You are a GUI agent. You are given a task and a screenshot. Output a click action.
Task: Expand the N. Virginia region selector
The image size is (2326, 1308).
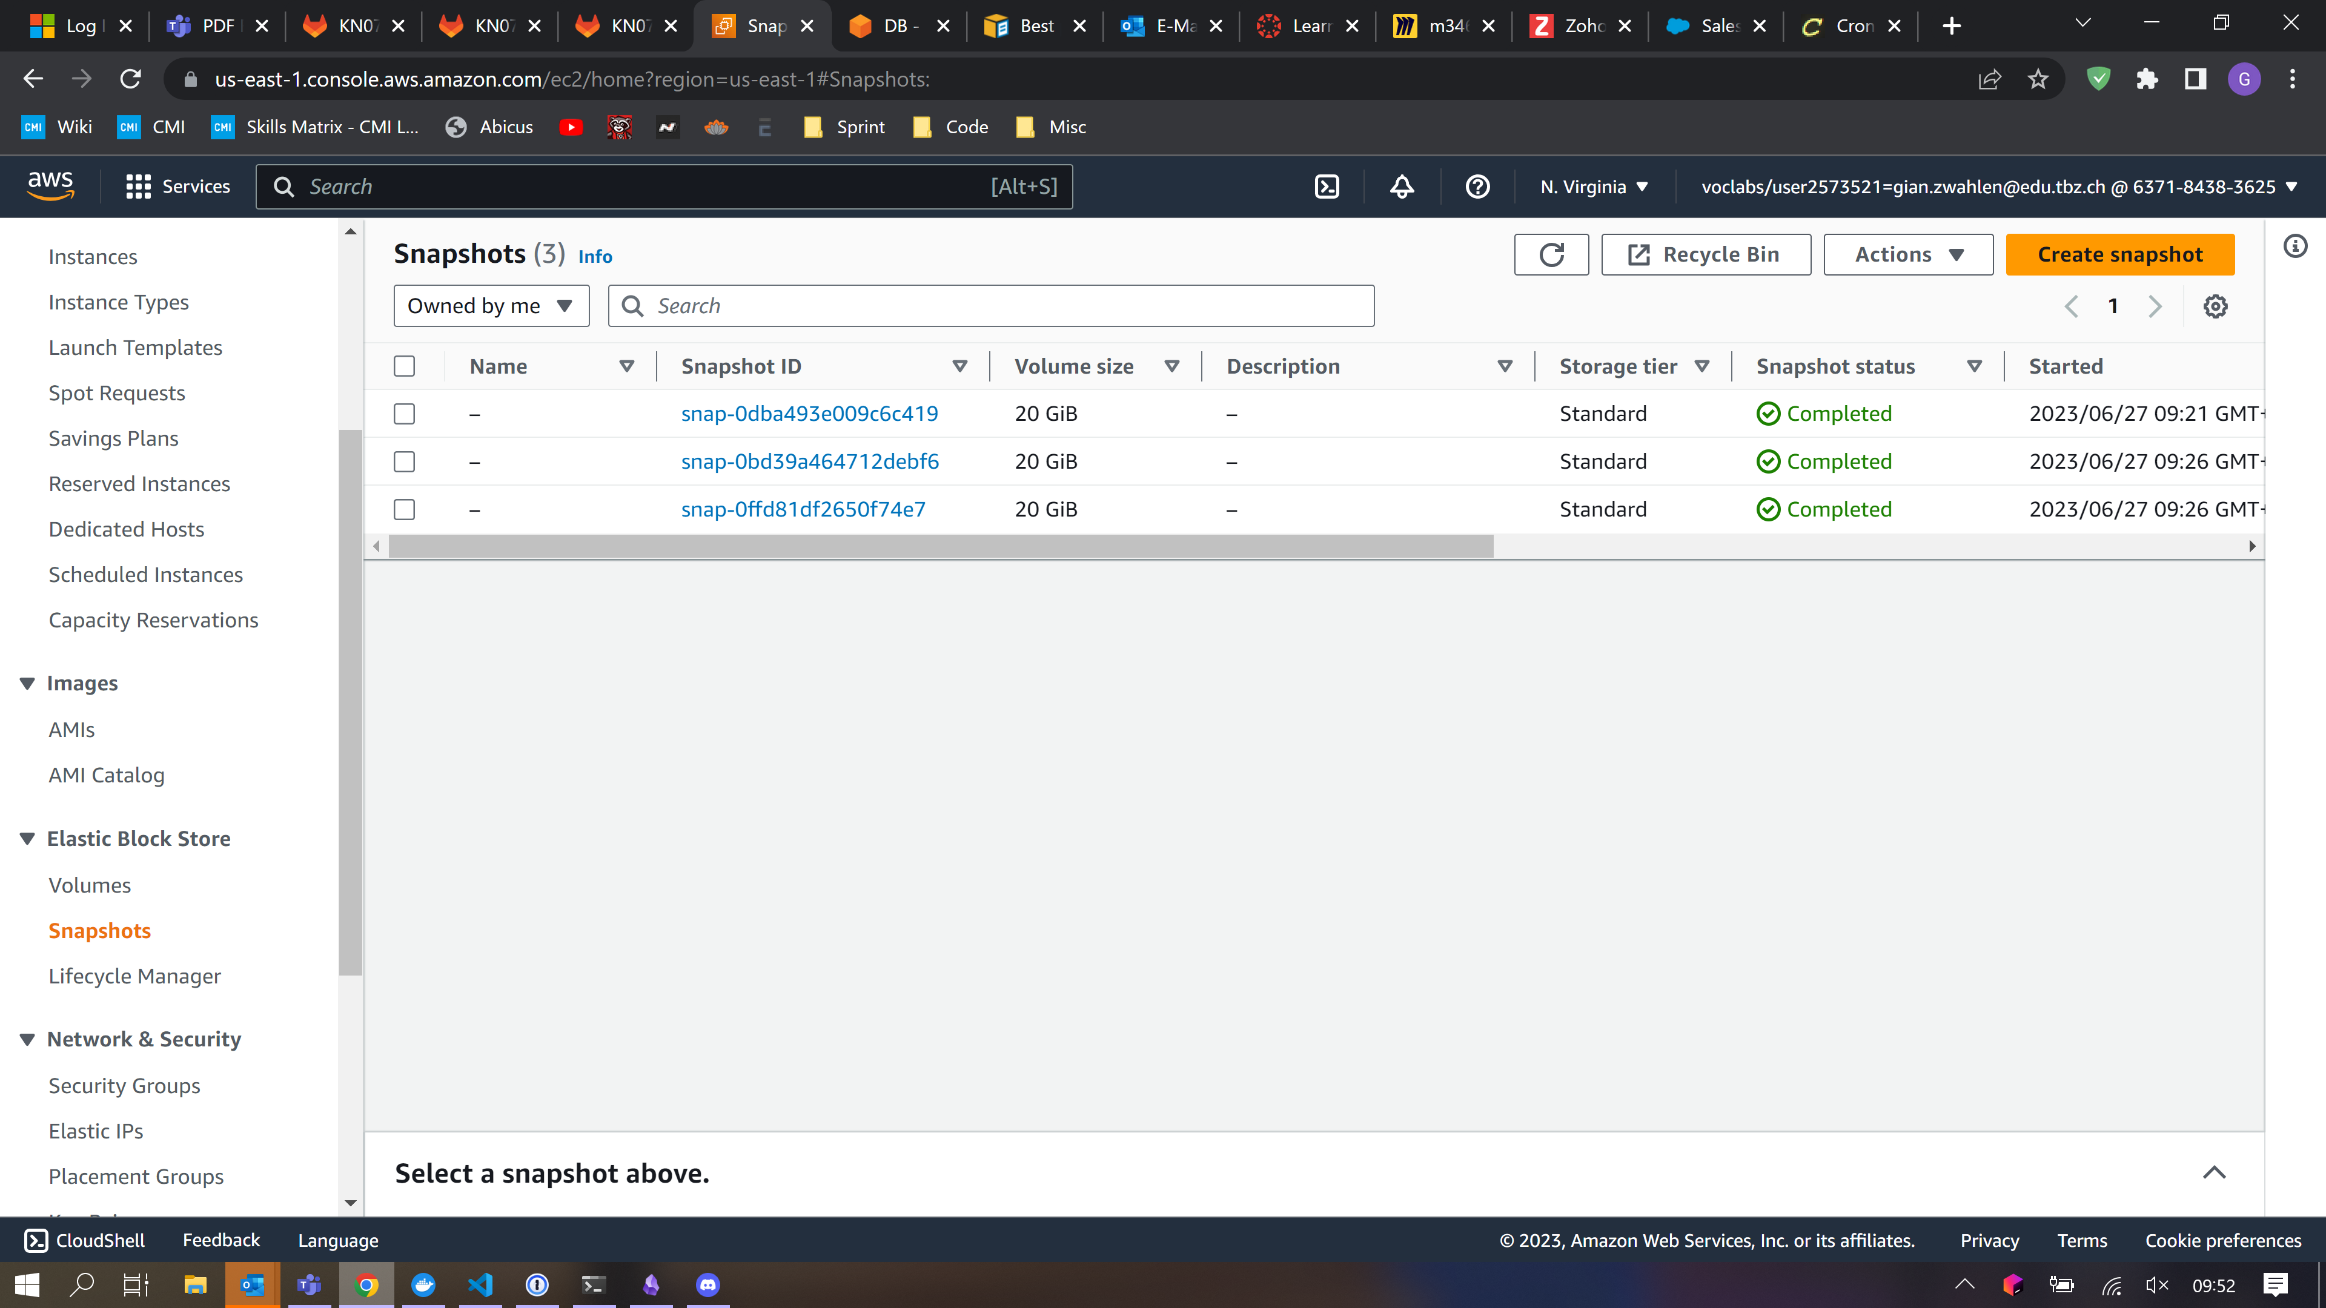(x=1594, y=187)
